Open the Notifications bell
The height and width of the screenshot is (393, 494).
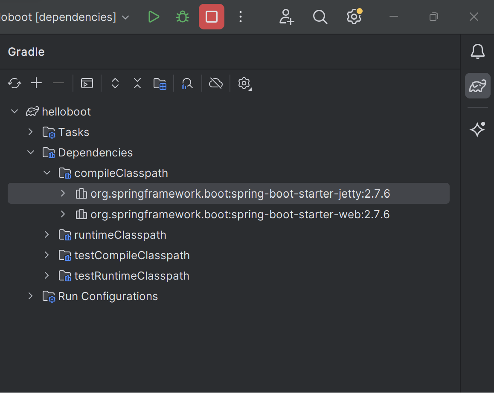click(x=478, y=51)
